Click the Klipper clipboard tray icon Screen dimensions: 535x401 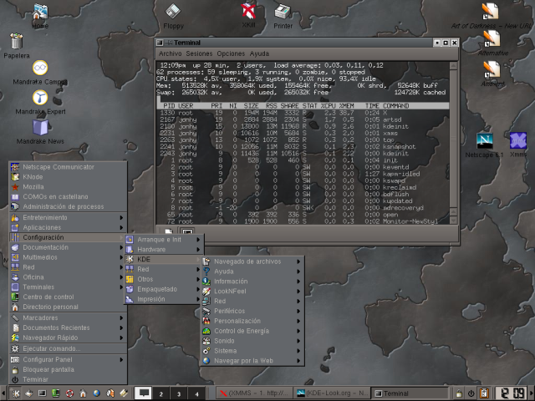[x=483, y=393]
